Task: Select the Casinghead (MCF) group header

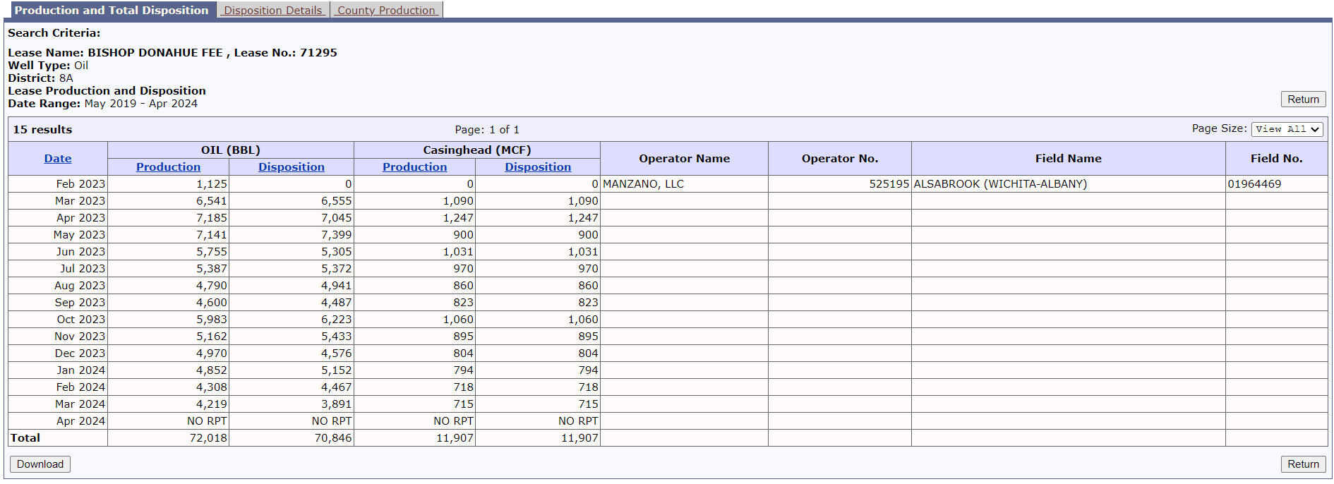Action: click(x=477, y=150)
